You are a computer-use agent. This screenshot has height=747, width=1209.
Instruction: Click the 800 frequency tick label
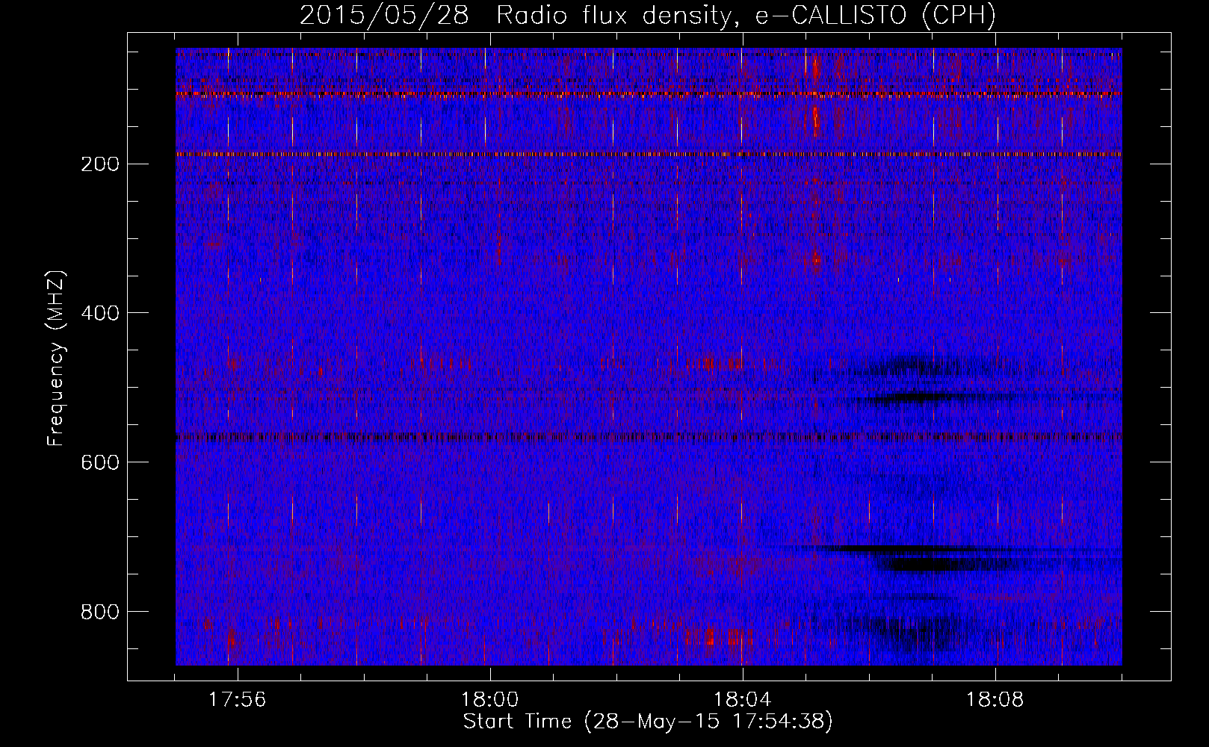99,612
